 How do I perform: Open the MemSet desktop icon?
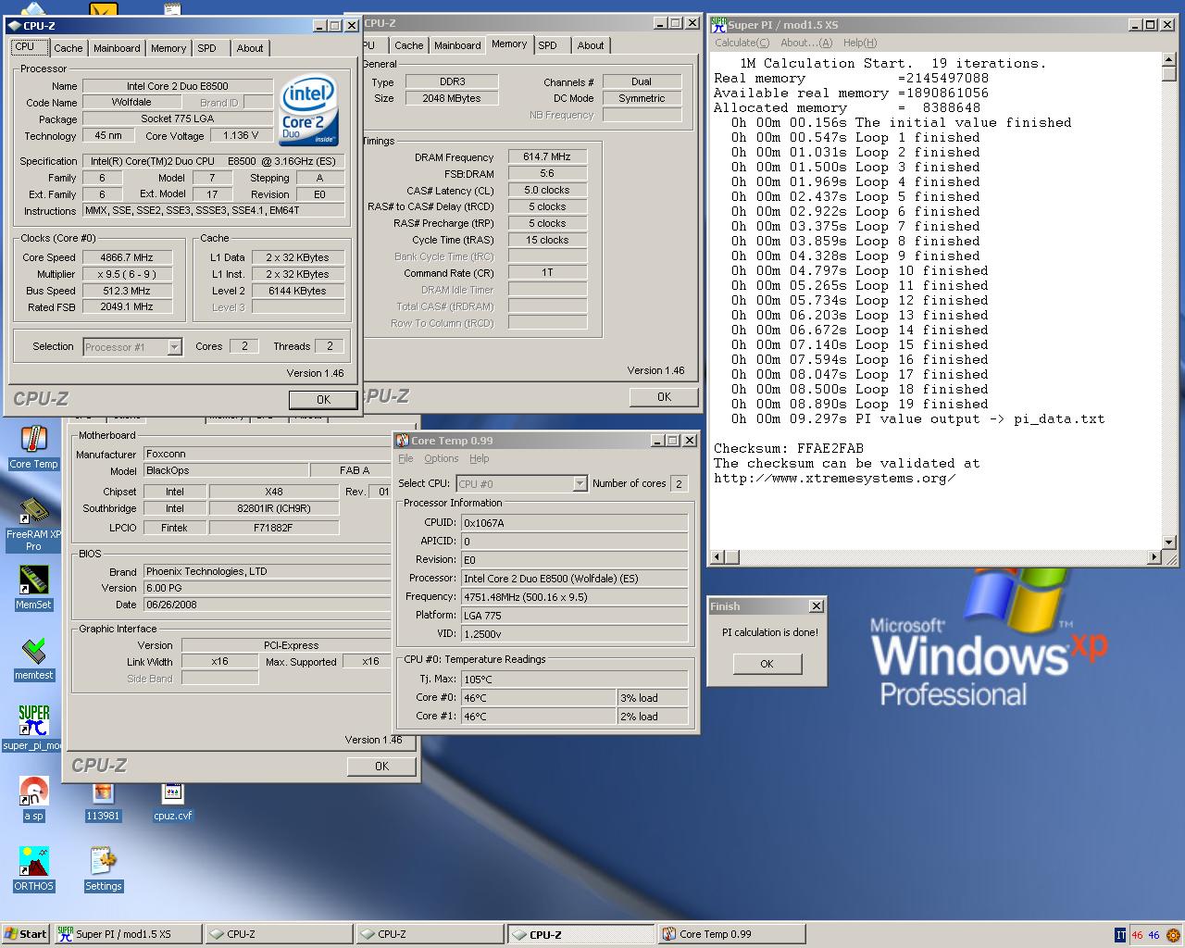click(33, 587)
